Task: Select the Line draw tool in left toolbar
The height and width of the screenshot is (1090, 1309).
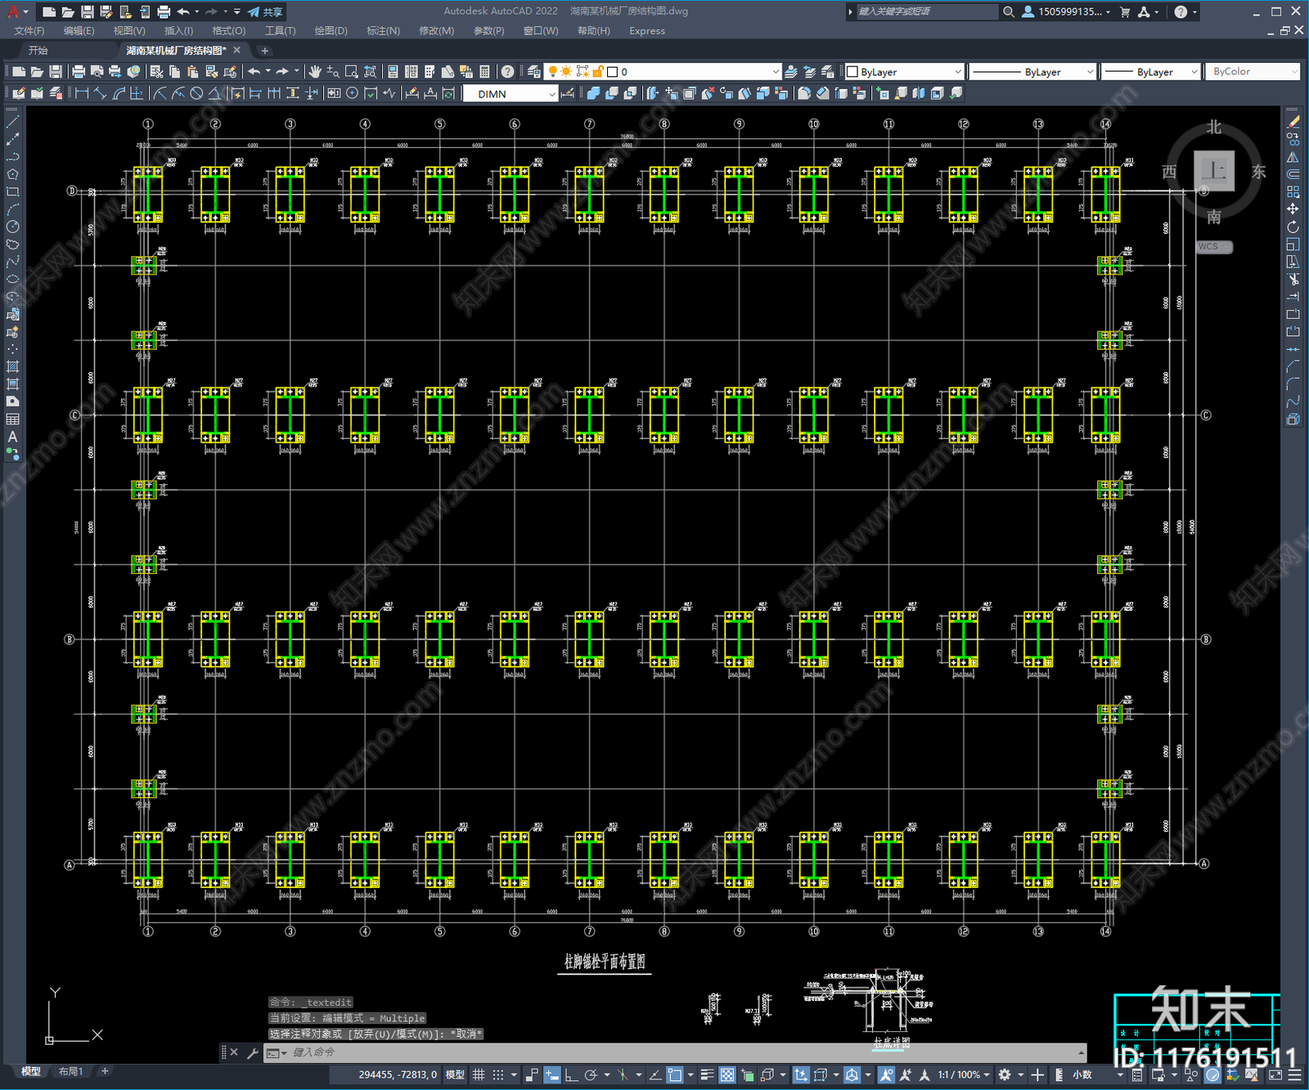Action: pyautogui.click(x=12, y=121)
